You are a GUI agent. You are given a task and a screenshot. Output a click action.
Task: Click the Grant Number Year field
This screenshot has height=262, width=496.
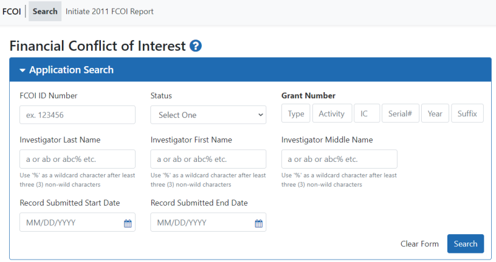(x=435, y=113)
